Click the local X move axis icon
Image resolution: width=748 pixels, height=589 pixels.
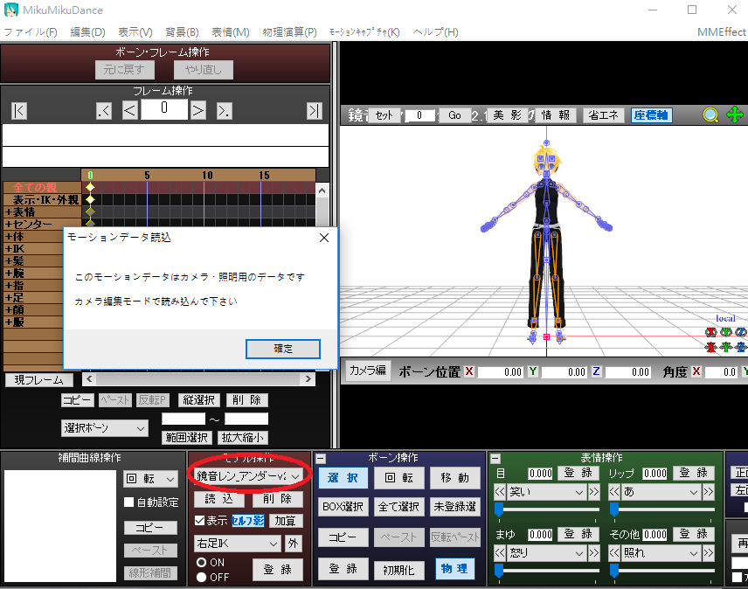click(x=710, y=347)
